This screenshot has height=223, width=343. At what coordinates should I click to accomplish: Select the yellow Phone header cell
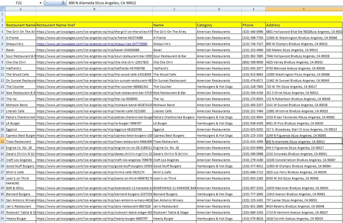(253, 25)
